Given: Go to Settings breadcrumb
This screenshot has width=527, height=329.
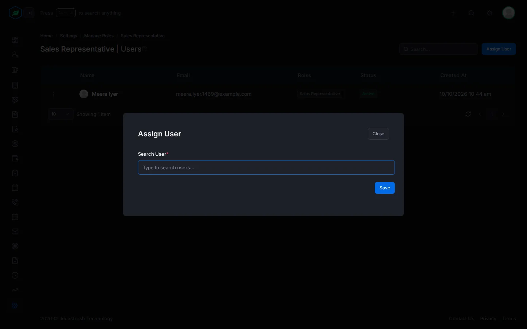Looking at the screenshot, I should pos(68,36).
